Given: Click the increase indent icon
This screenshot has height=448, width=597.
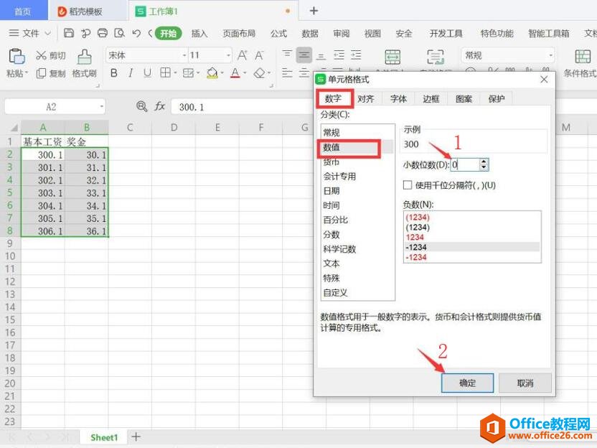Looking at the screenshot, I should pos(356,55).
